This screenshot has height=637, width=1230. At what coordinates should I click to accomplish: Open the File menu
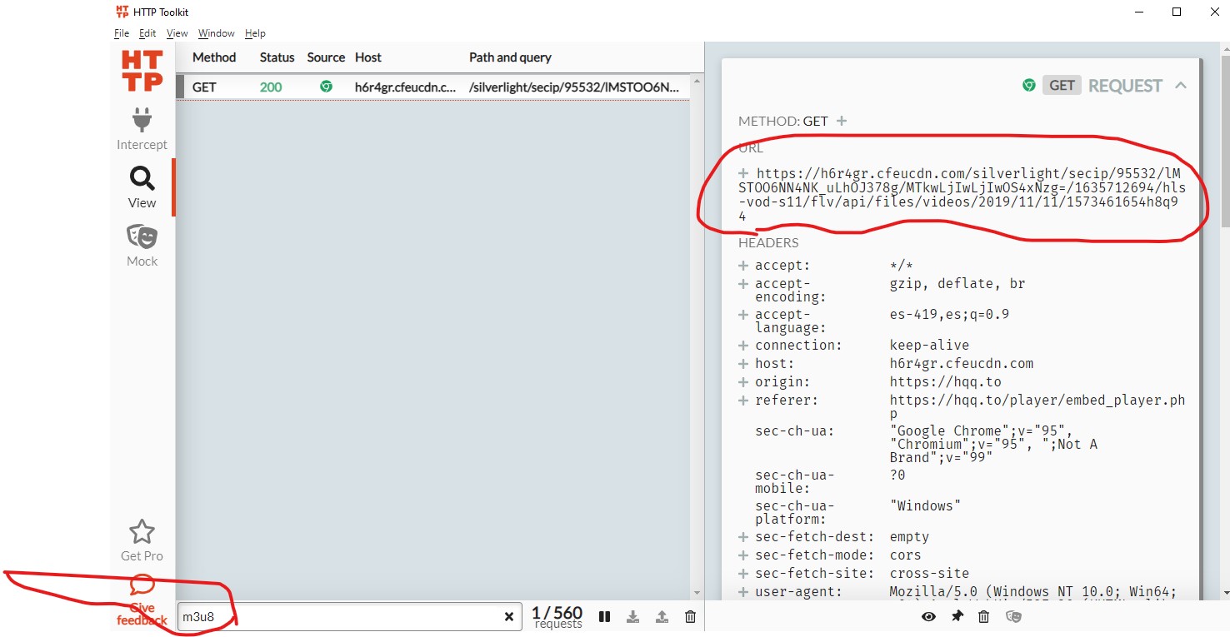(122, 33)
